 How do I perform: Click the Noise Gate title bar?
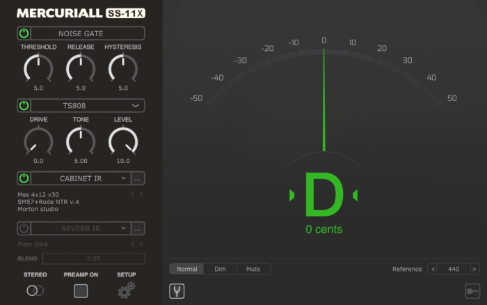coord(88,33)
